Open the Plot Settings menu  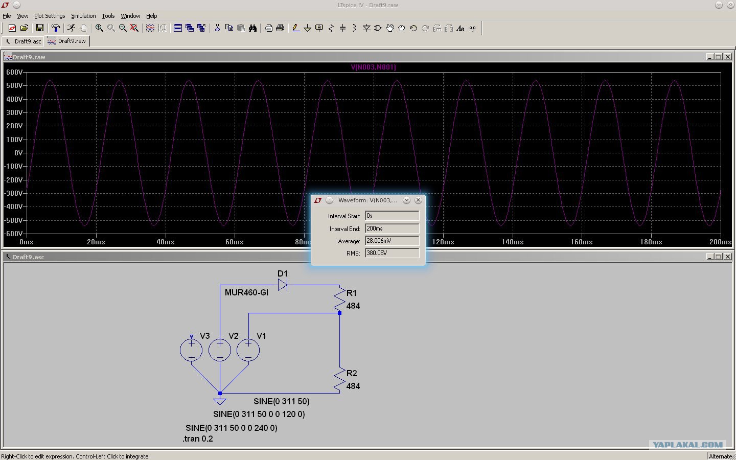[x=50, y=16]
